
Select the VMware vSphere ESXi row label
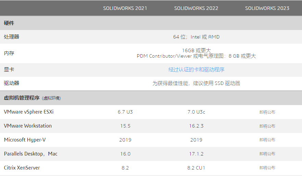click(x=29, y=112)
